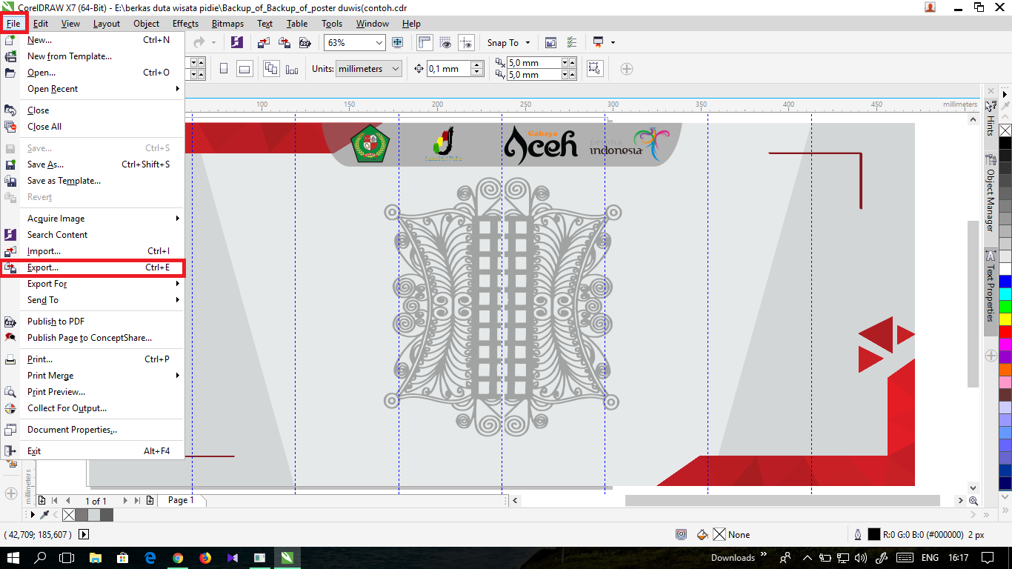
Task: Click the Quick customize plus button on property bar
Action: click(627, 69)
